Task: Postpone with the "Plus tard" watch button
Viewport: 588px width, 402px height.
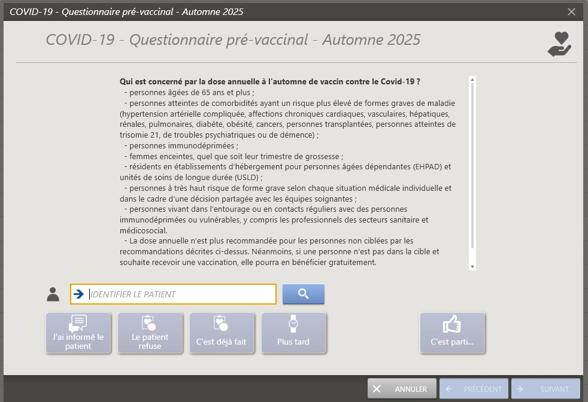Action: (293, 333)
